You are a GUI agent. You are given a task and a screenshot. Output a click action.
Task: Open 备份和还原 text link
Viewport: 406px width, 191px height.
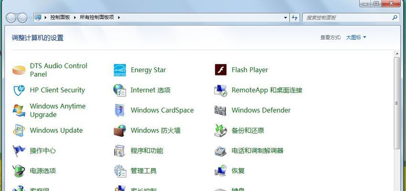tap(248, 130)
